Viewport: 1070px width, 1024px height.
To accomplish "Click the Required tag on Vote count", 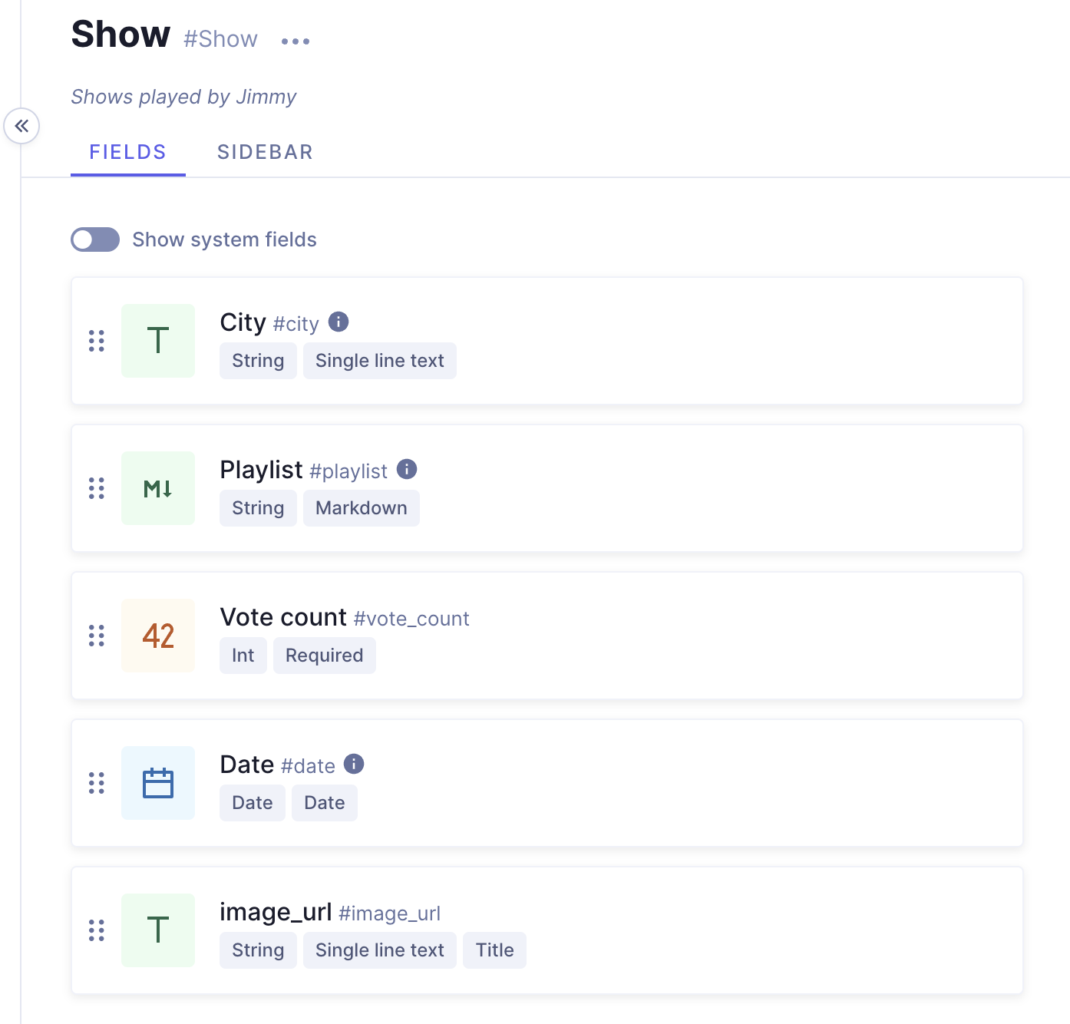I will coord(324,656).
